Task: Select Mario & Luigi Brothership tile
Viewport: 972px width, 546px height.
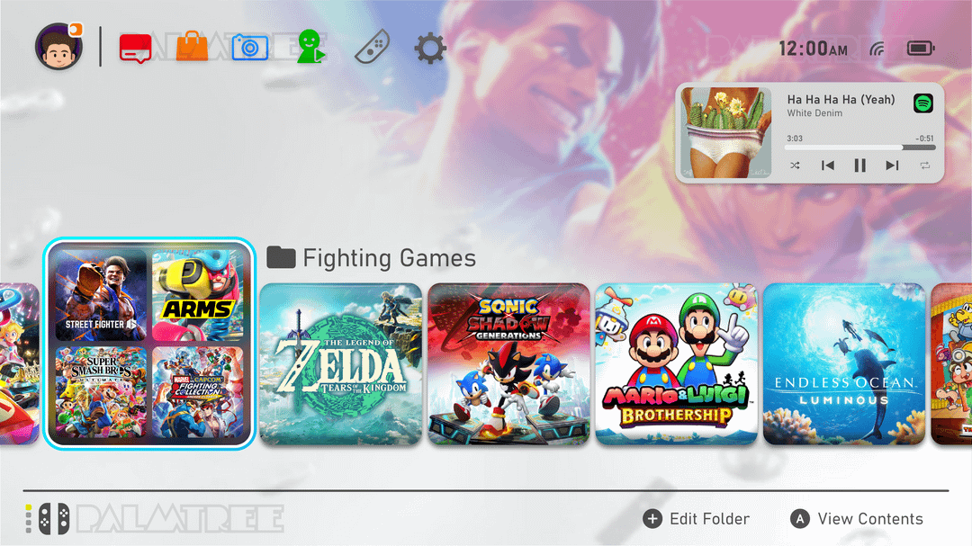Action: (676, 363)
